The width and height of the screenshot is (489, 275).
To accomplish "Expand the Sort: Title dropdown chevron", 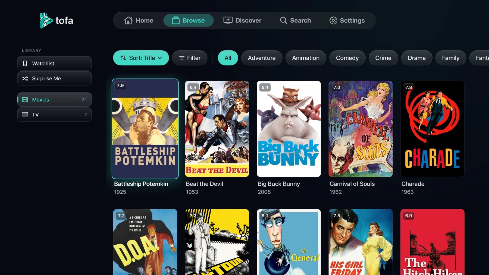I will click(x=160, y=58).
